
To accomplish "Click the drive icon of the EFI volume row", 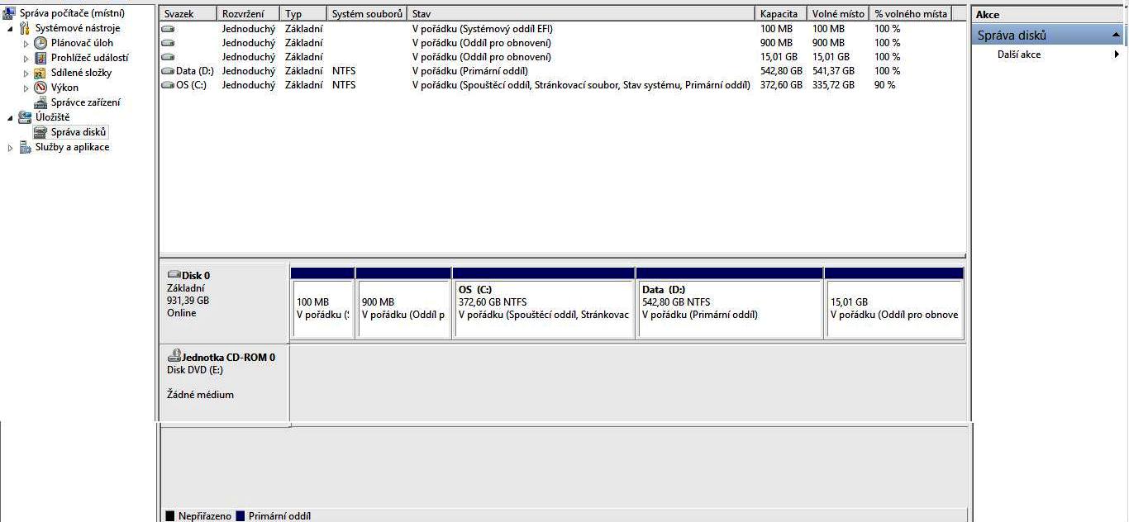I will coord(168,29).
